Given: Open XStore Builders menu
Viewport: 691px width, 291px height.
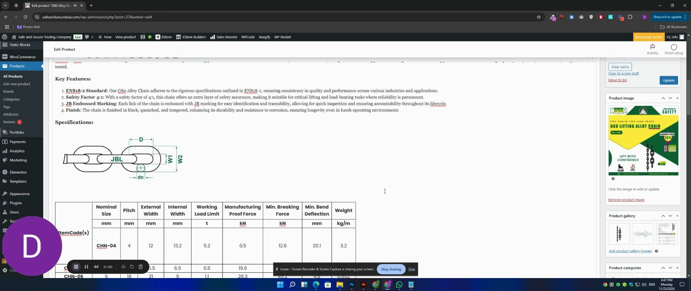Looking at the screenshot, I should [x=191, y=37].
